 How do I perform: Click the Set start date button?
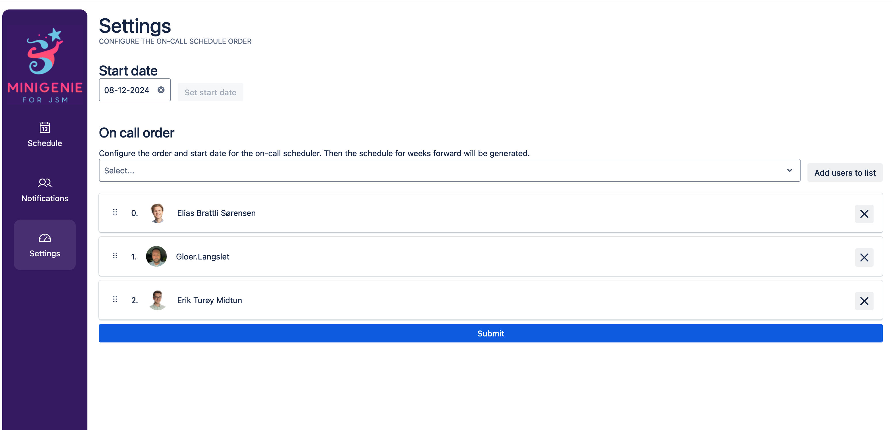210,92
